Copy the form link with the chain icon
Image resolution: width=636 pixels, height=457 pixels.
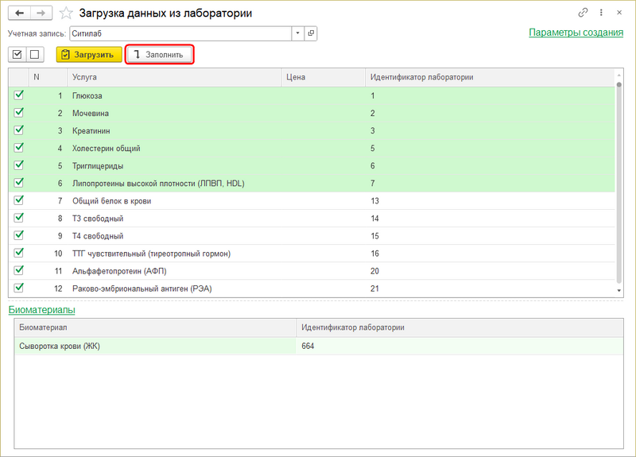pyautogui.click(x=584, y=13)
